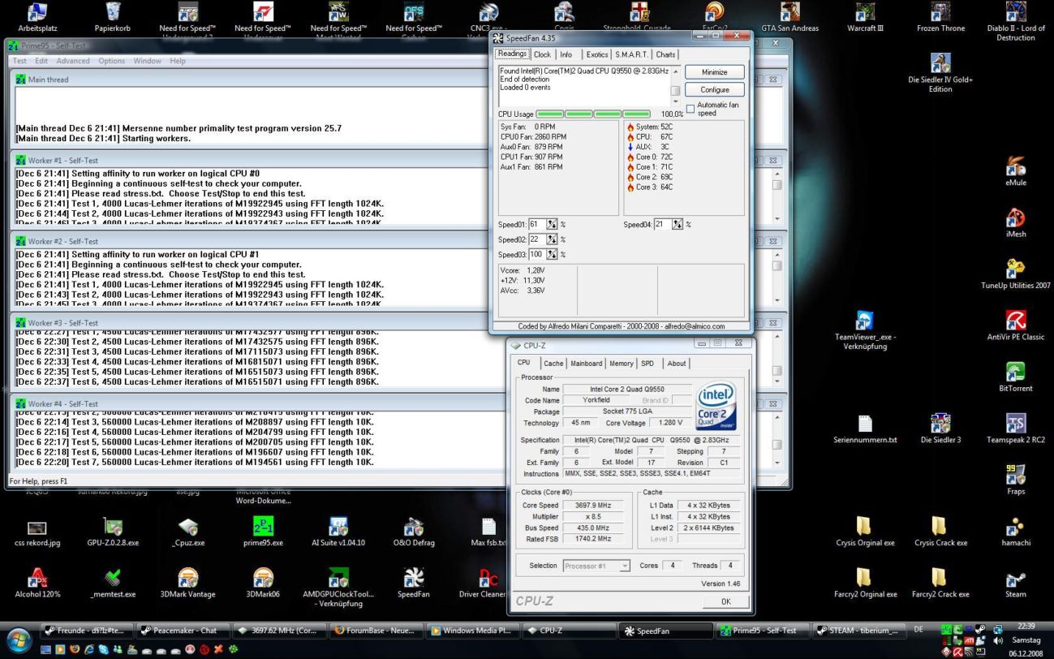Select the Worker #2 - Self-Test title bar
Image resolution: width=1054 pixels, height=659 pixels.
pos(398,241)
